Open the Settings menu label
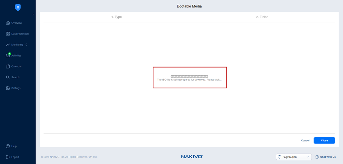This screenshot has height=164, width=343. (16, 88)
